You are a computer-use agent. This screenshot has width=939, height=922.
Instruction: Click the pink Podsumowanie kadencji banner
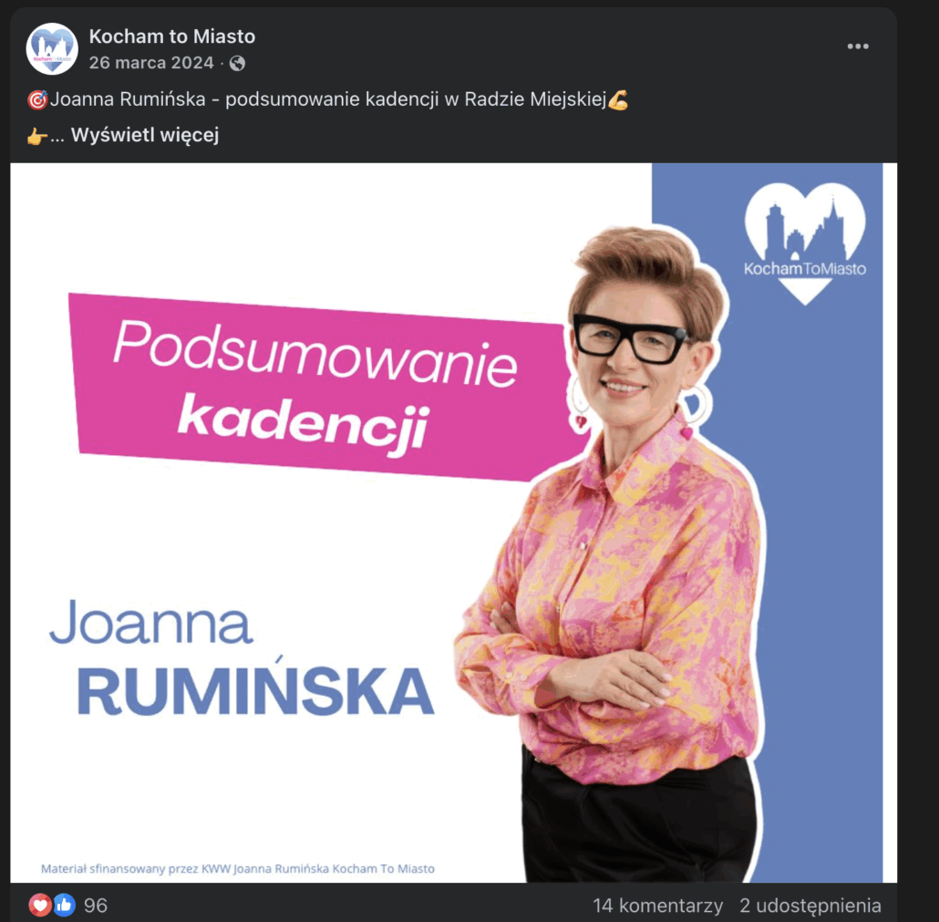(x=326, y=387)
